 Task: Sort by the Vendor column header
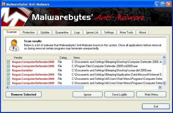pos(34,57)
